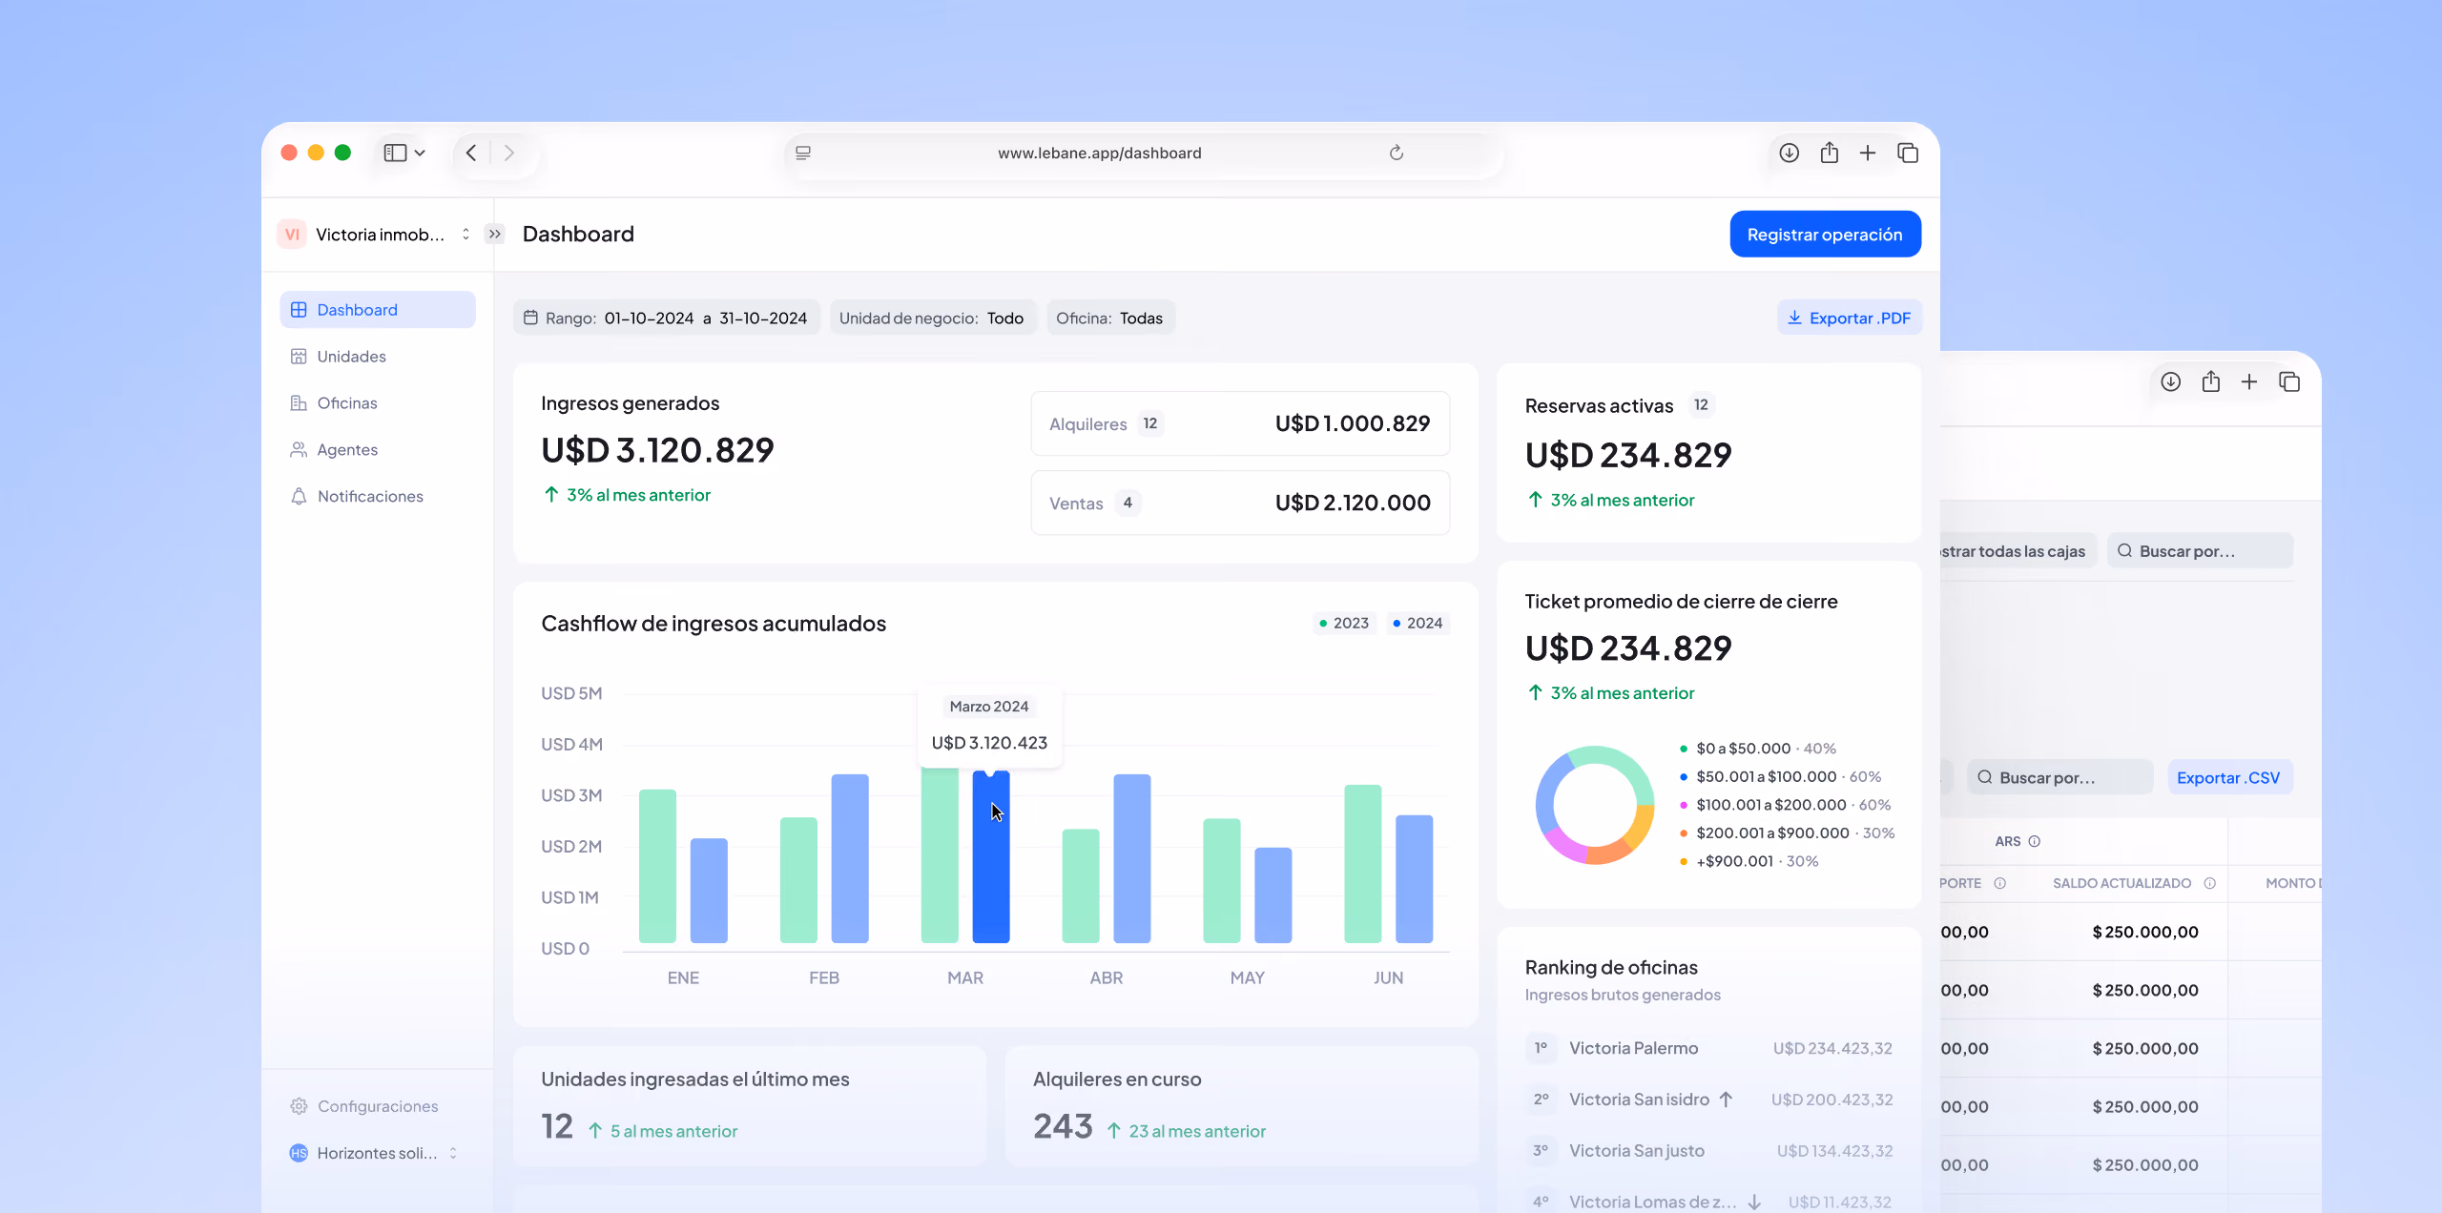
Task: Click the blue $50.001 a $100.000 legend dot
Action: 1684,777
